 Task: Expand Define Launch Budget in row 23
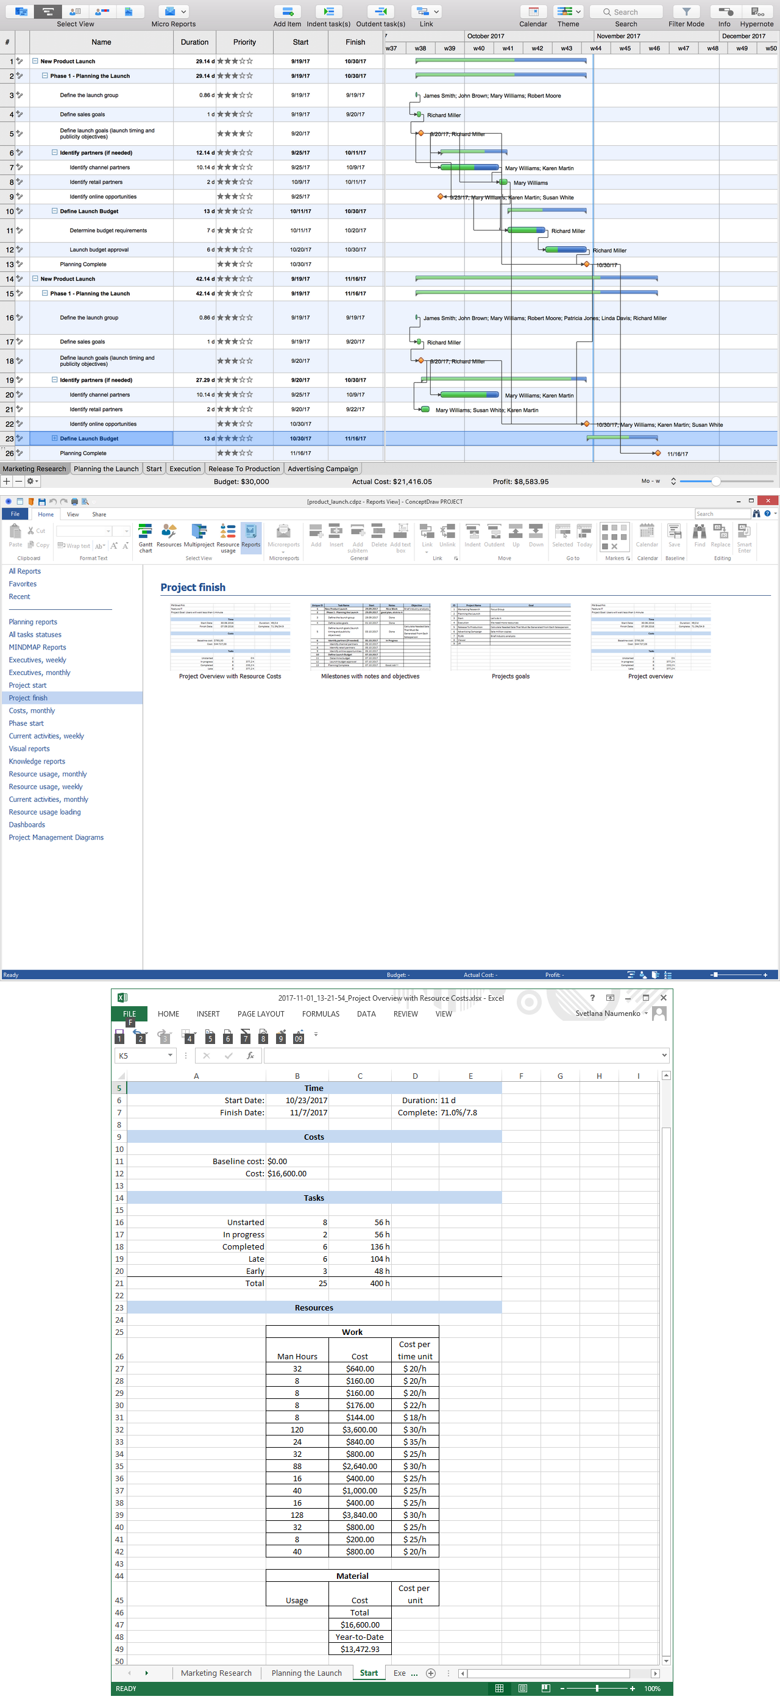click(x=55, y=438)
